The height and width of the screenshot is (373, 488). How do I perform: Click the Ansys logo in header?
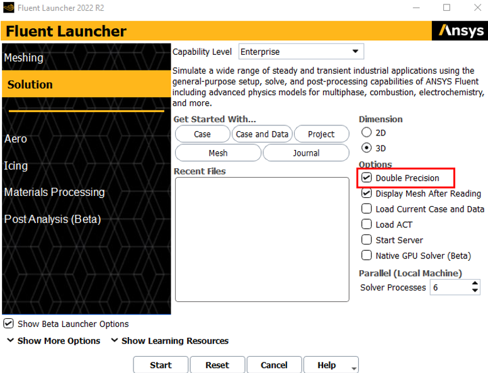pyautogui.click(x=460, y=31)
